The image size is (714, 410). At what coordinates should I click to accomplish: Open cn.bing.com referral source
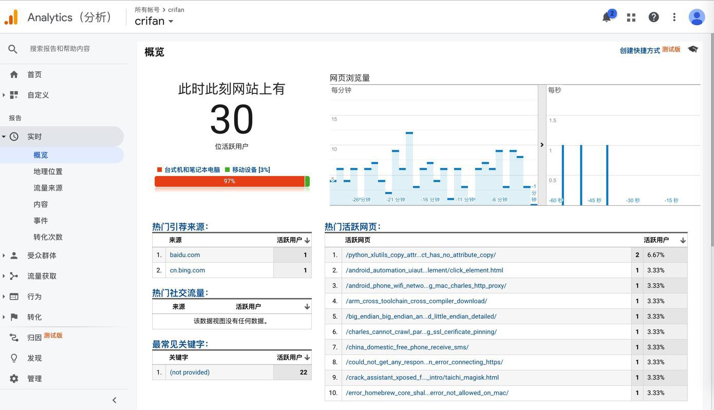(x=187, y=270)
